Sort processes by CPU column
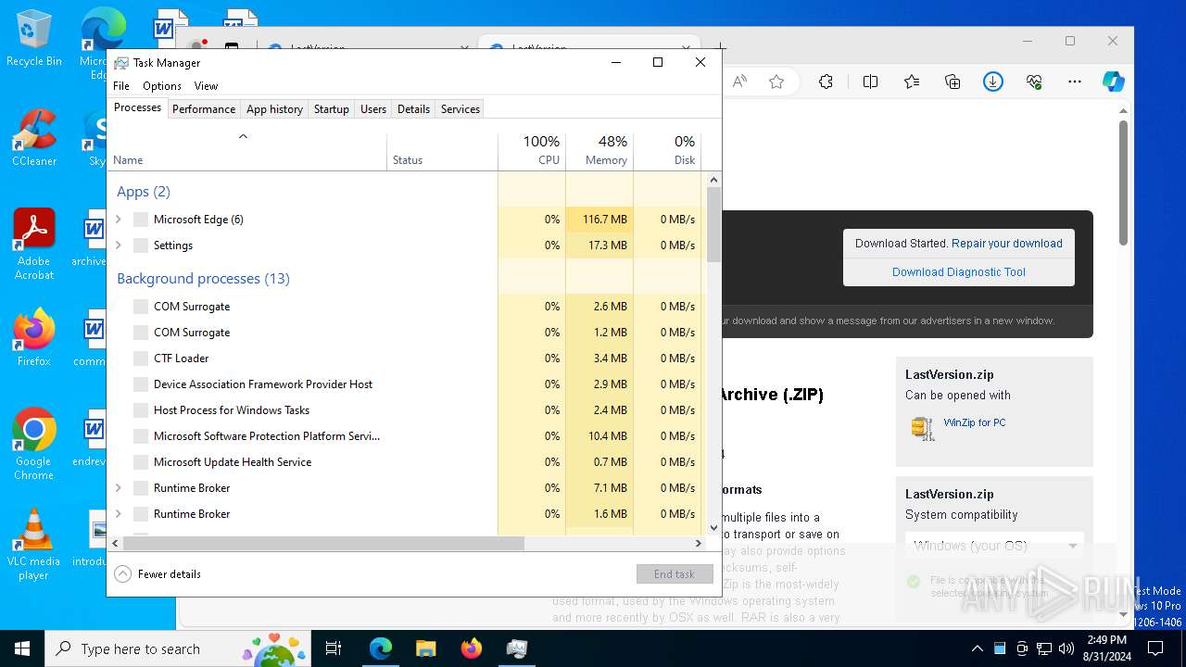 click(x=532, y=151)
